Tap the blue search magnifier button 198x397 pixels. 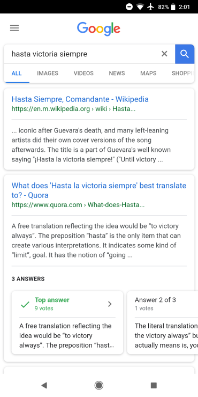pos(185,54)
